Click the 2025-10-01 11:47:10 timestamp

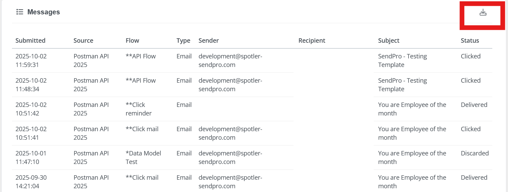pyautogui.click(x=31, y=157)
